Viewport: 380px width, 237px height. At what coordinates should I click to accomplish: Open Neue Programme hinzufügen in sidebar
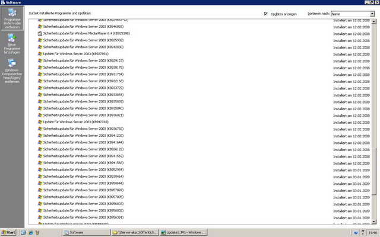point(12,44)
